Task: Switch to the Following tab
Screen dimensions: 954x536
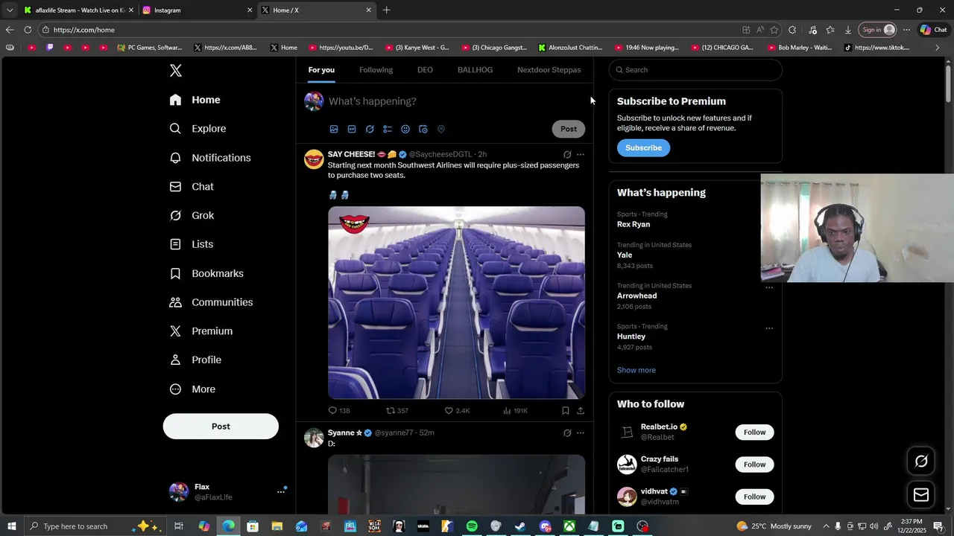Action: click(x=376, y=70)
